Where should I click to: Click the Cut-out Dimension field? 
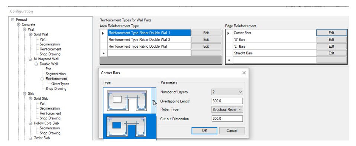[227, 119]
